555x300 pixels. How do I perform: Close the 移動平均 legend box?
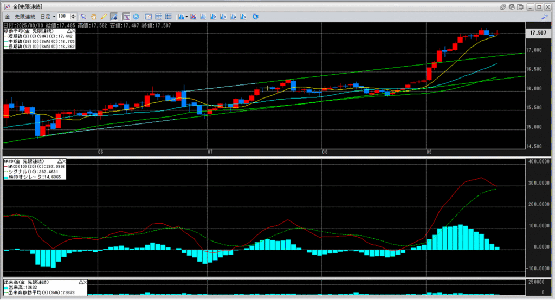(x=73, y=31)
